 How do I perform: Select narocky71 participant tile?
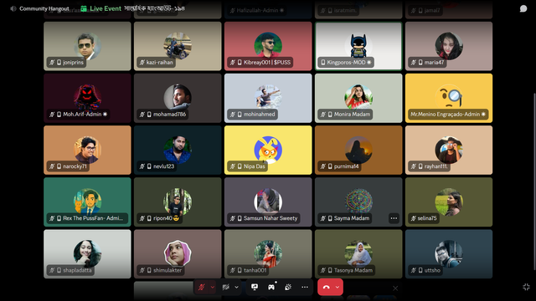(x=87, y=150)
